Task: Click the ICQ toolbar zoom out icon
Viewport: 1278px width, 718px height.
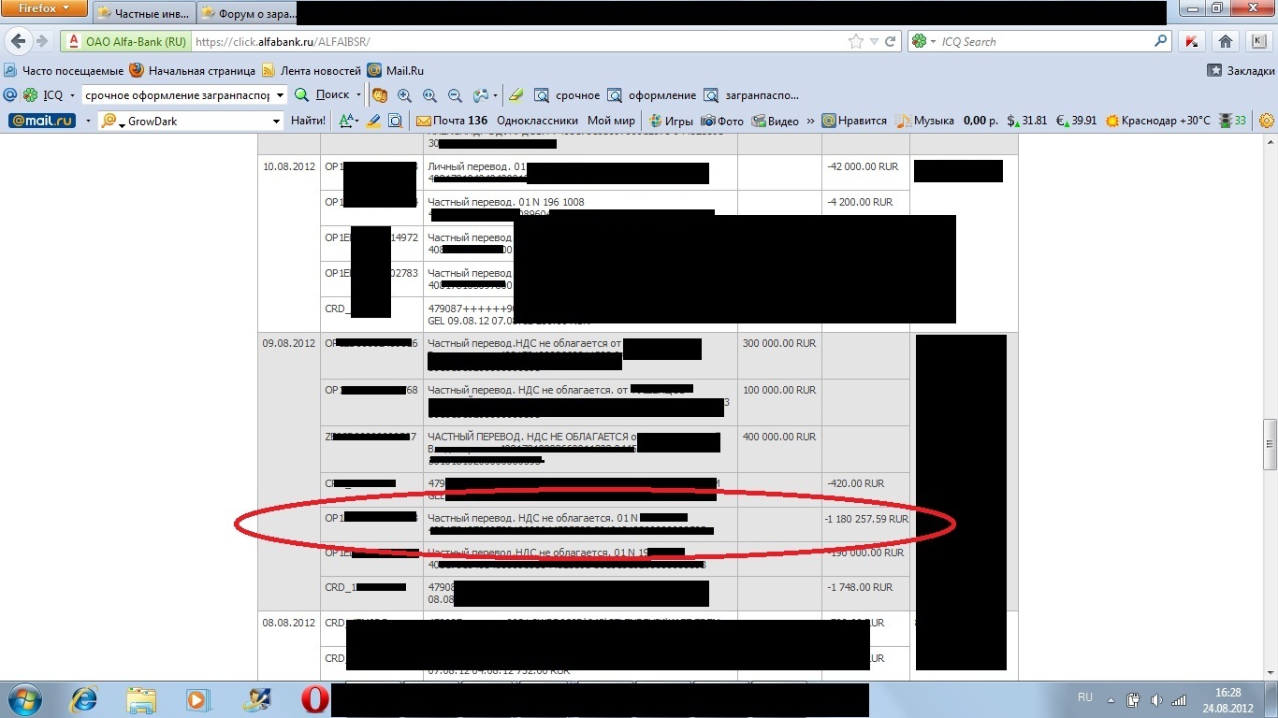Action: [x=455, y=95]
